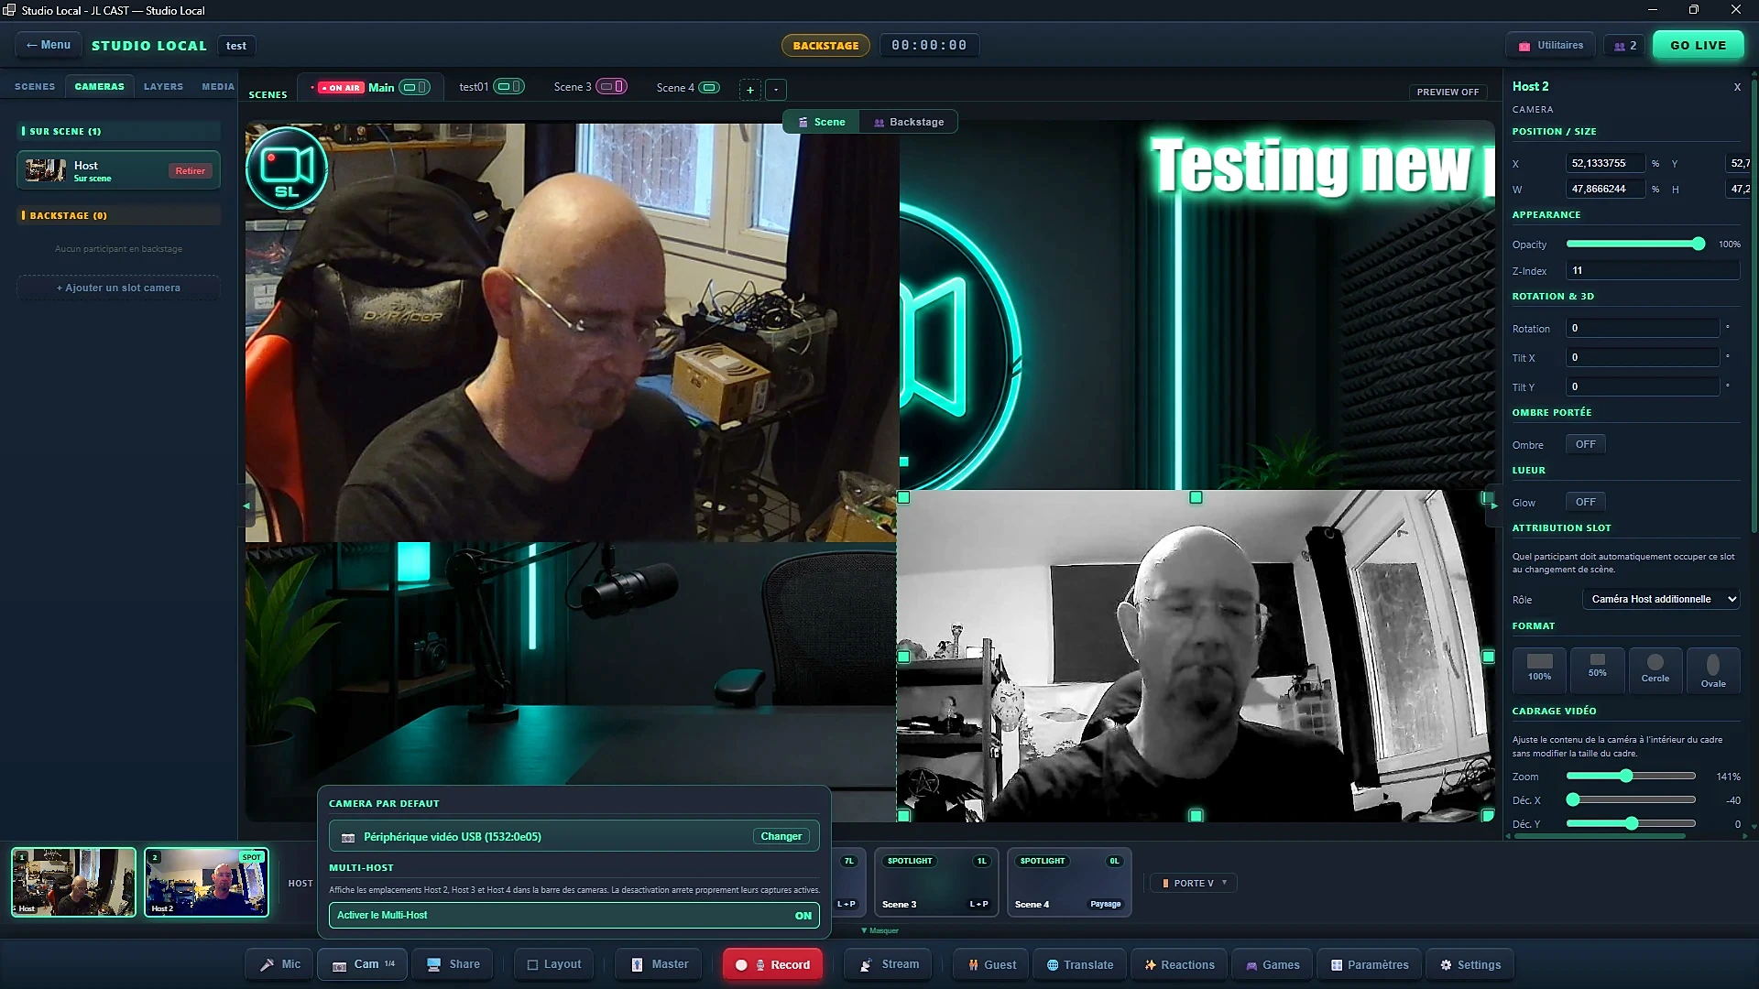The height and width of the screenshot is (989, 1759).
Task: Open the Layout panel
Action: point(553,964)
